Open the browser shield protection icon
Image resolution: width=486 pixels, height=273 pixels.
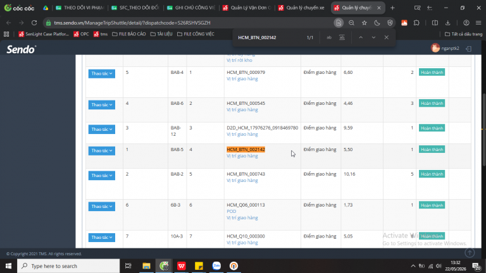(390, 23)
